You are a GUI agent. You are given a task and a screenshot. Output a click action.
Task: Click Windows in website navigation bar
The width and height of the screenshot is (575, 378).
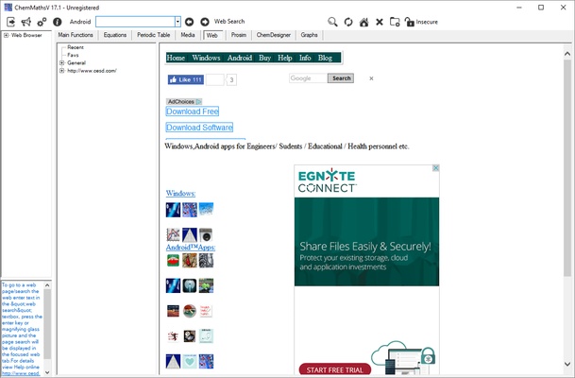(206, 58)
